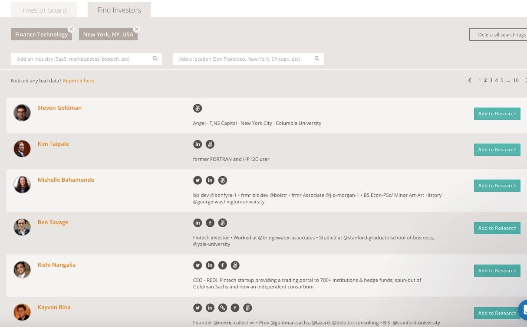Open Kim Taipale's AngelList icon
The height and width of the screenshot is (327, 527).
point(210,144)
